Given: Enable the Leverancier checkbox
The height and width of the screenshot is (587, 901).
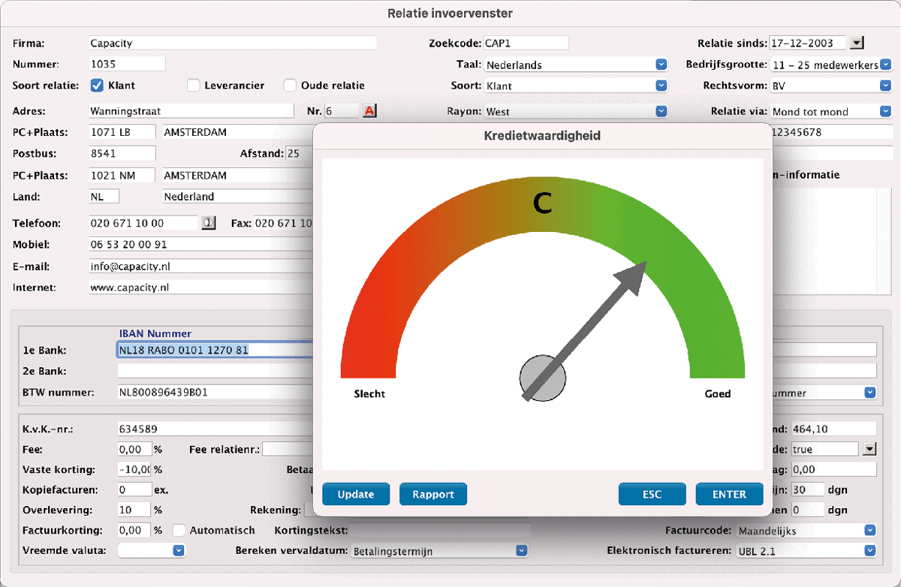Looking at the screenshot, I should (193, 86).
